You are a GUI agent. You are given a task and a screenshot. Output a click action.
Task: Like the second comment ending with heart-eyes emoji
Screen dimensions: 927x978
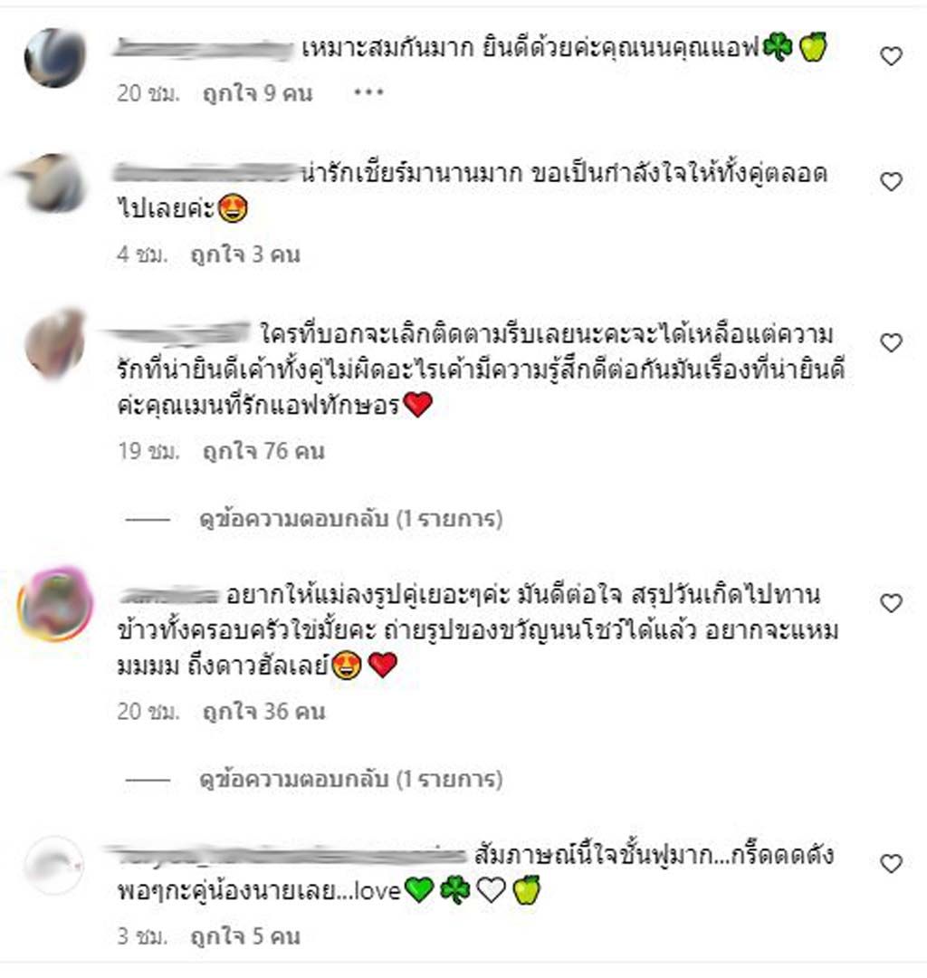891,181
